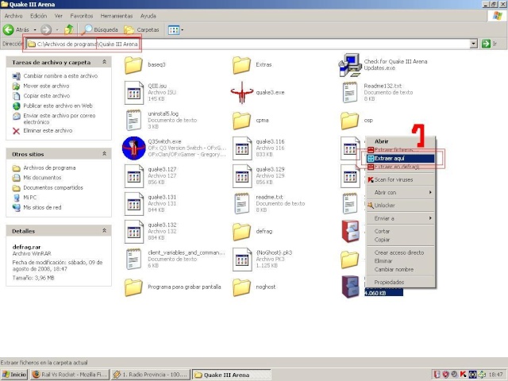This screenshot has width=508, height=381.
Task: Toggle the Carpetas folders pane
Action: [x=142, y=30]
